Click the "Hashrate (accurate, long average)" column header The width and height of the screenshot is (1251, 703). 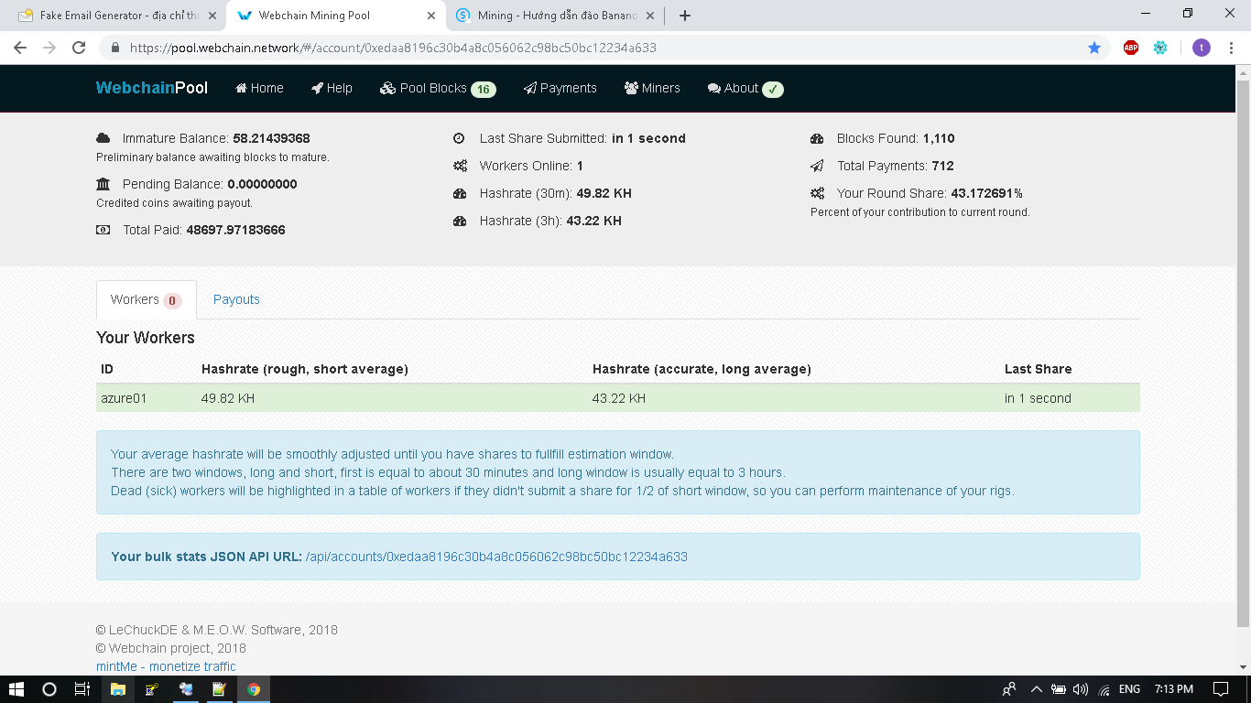(702, 369)
